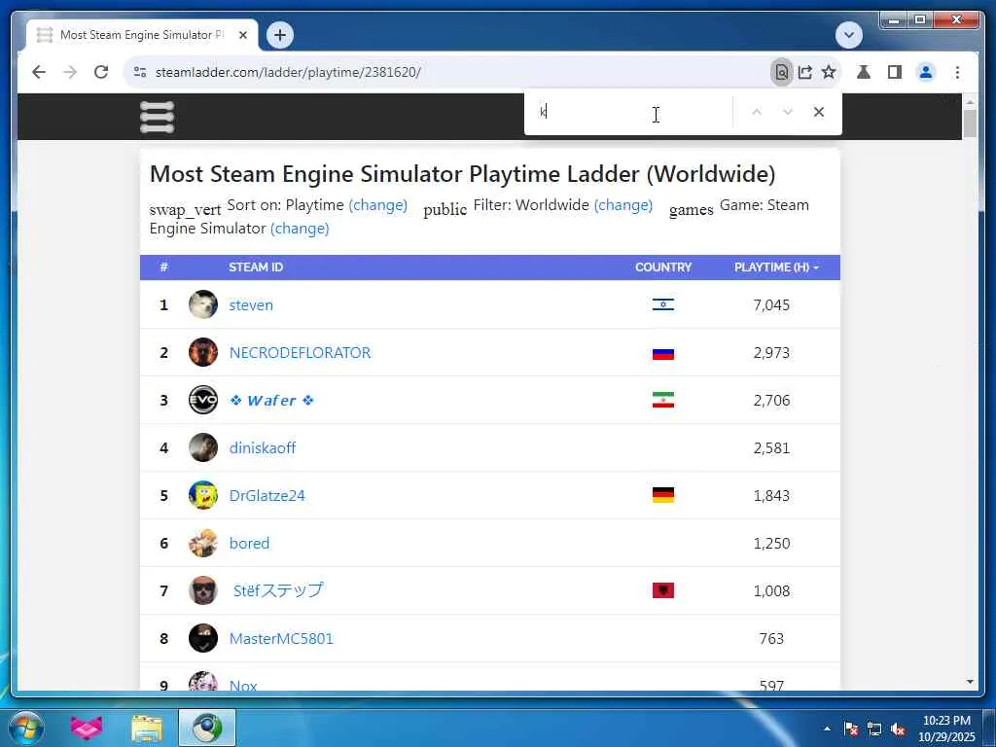
Task: Open MasterMC5801 profile link
Action: click(x=281, y=639)
